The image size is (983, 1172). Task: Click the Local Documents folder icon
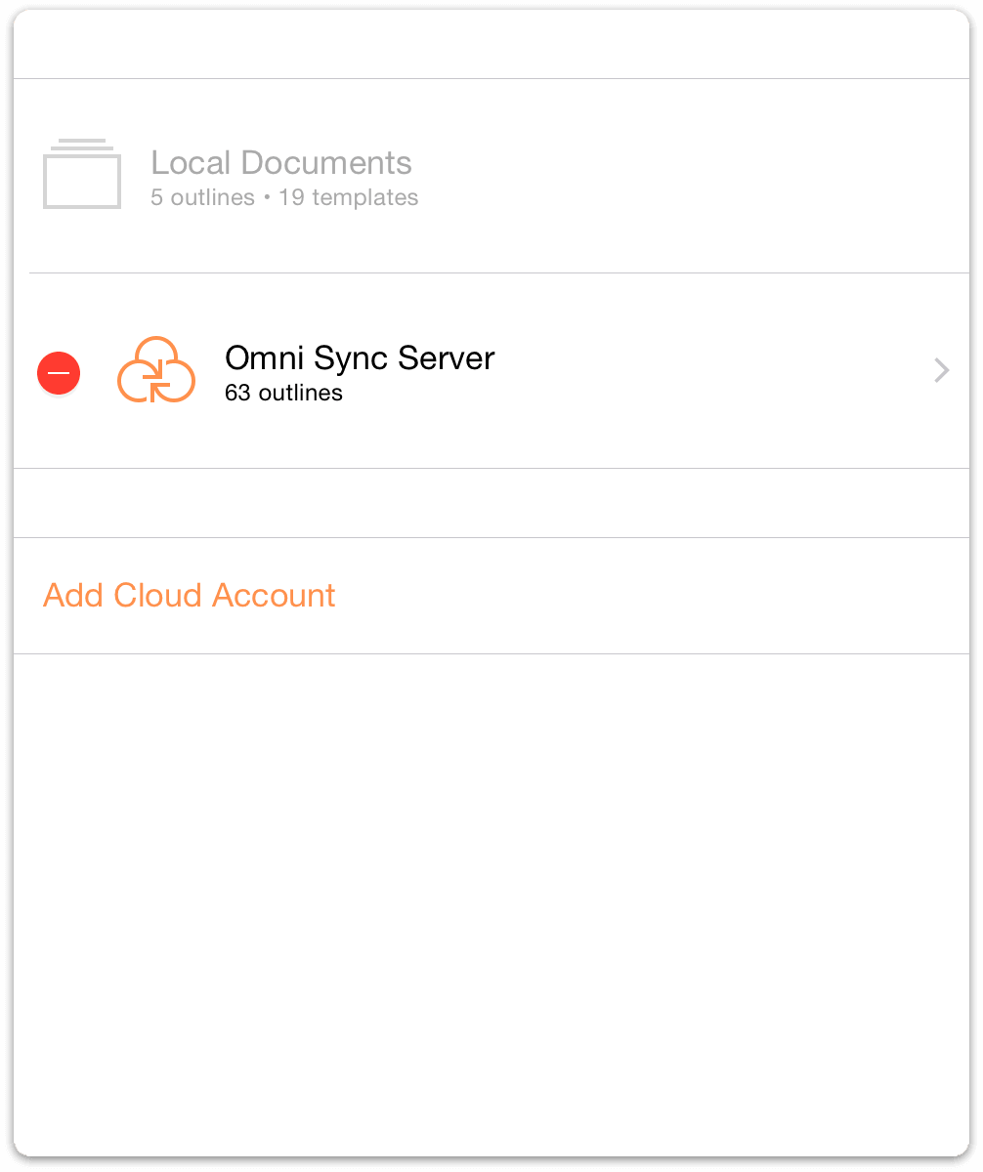pyautogui.click(x=82, y=174)
